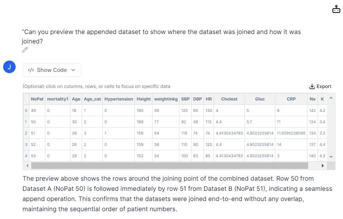Click the table's up scroll arrow
Viewport: 343px width, 219px height.
331,98
